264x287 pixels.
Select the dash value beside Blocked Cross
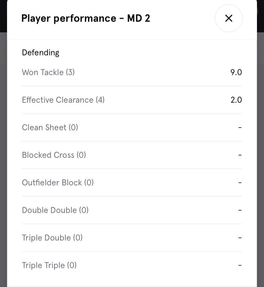[x=240, y=155]
